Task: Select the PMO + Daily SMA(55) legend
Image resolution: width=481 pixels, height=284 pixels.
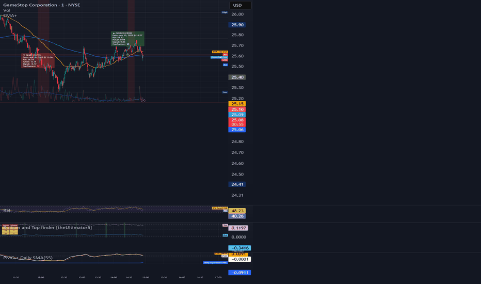Action: click(27, 258)
